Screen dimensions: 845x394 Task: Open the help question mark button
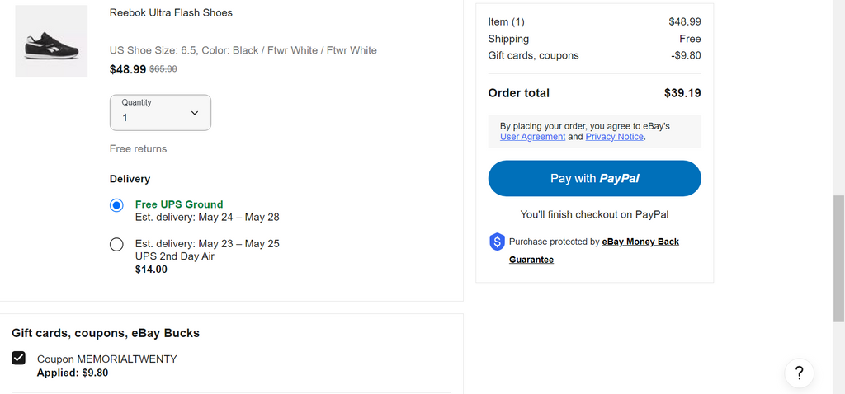coord(799,373)
